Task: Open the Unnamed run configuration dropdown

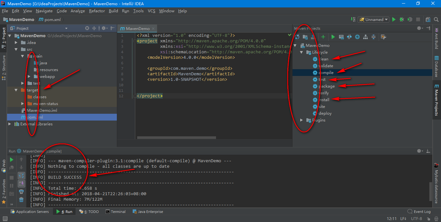Action: point(374,19)
